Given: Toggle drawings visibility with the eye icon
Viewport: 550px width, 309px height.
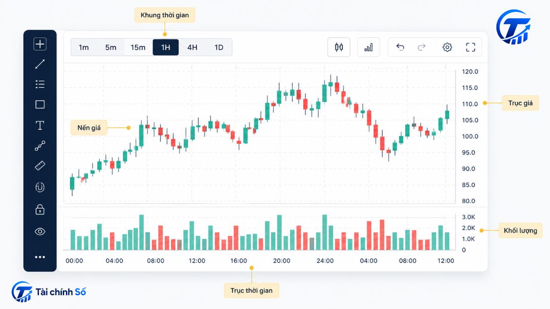Looking at the screenshot, I should (x=40, y=232).
